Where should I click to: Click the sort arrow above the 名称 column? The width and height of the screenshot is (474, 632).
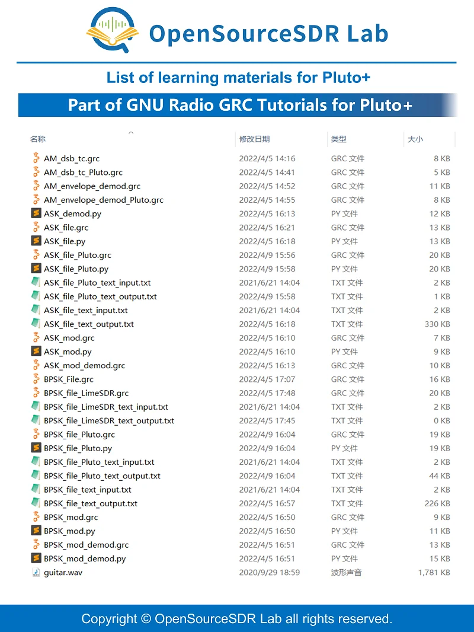[132, 133]
